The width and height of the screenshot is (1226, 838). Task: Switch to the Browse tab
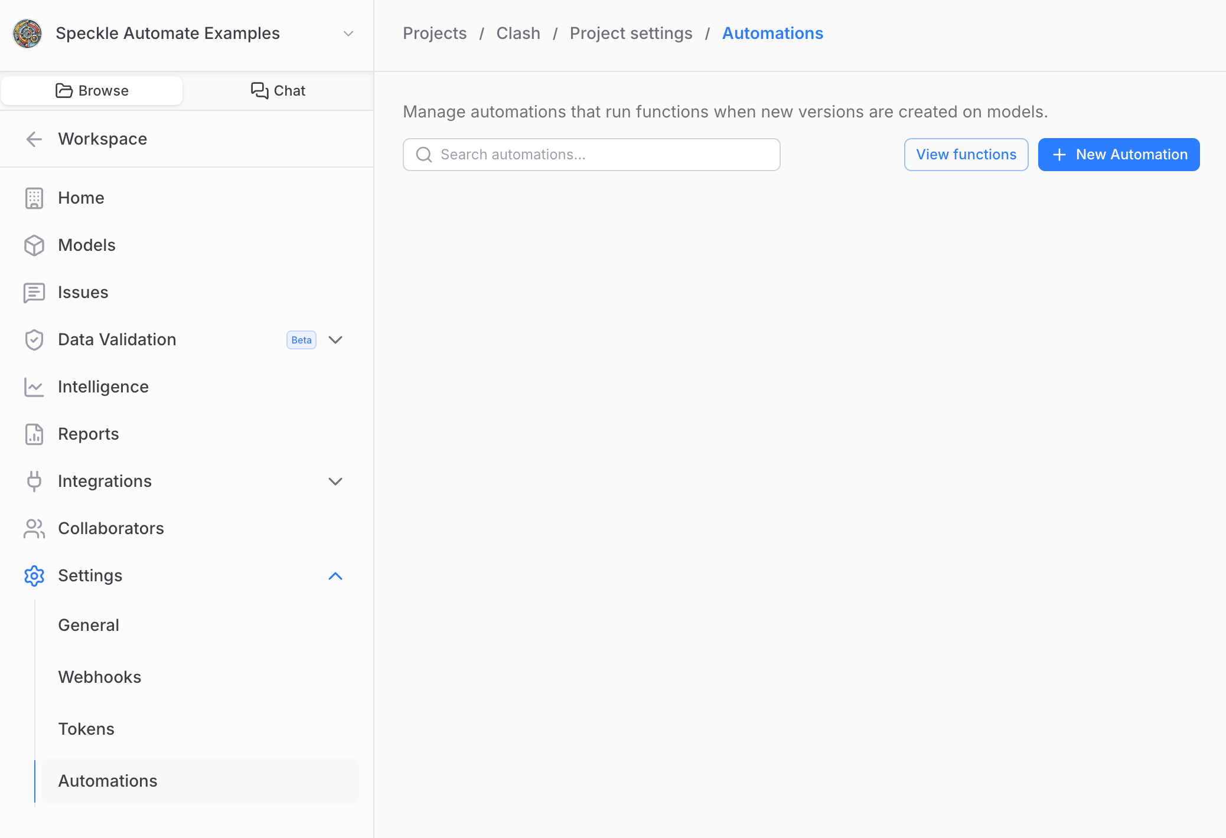(92, 90)
